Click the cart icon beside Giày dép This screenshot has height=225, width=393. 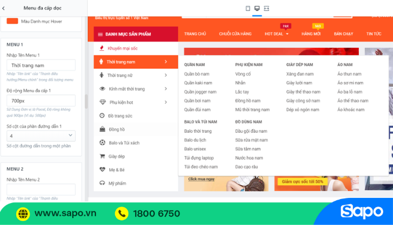pyautogui.click(x=102, y=156)
